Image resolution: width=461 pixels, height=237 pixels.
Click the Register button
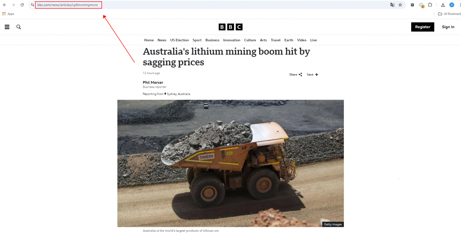[x=423, y=27]
